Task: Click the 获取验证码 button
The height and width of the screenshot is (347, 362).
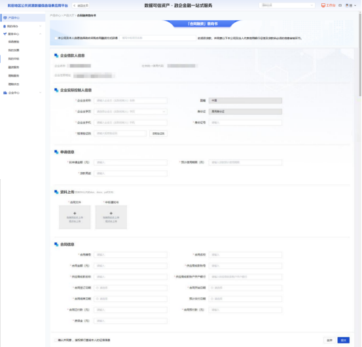Action: (x=158, y=134)
